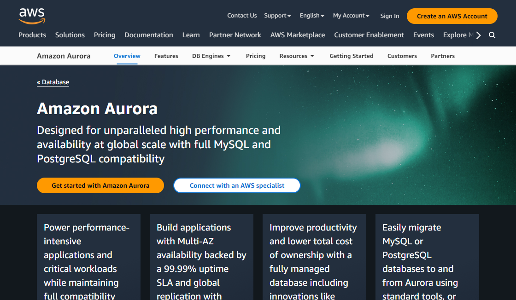Open the Solutions menu
This screenshot has width=516, height=300.
70,35
